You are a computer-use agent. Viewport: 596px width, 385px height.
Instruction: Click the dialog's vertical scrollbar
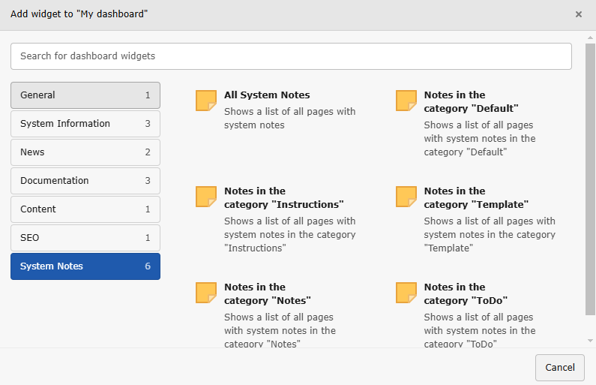590,188
